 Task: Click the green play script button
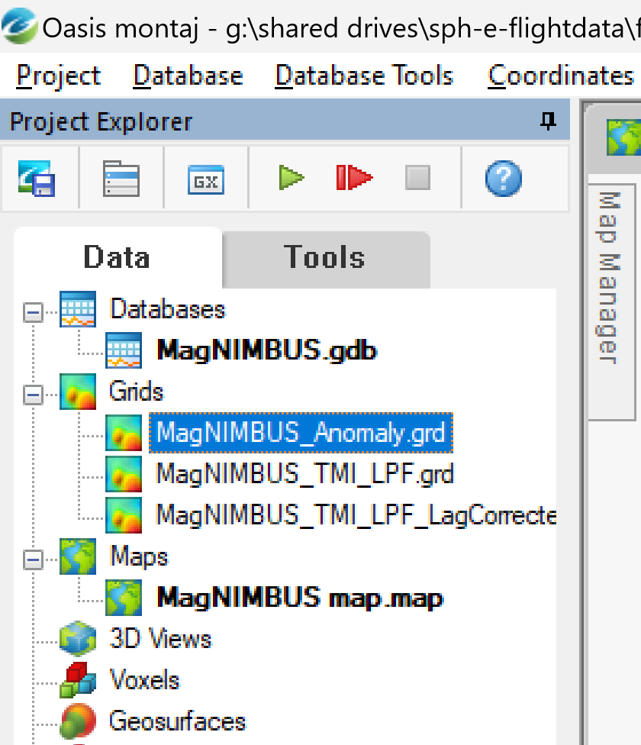pyautogui.click(x=291, y=178)
